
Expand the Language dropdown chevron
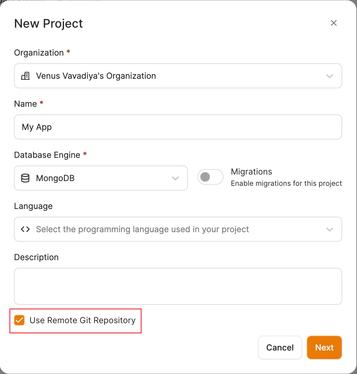tap(329, 230)
